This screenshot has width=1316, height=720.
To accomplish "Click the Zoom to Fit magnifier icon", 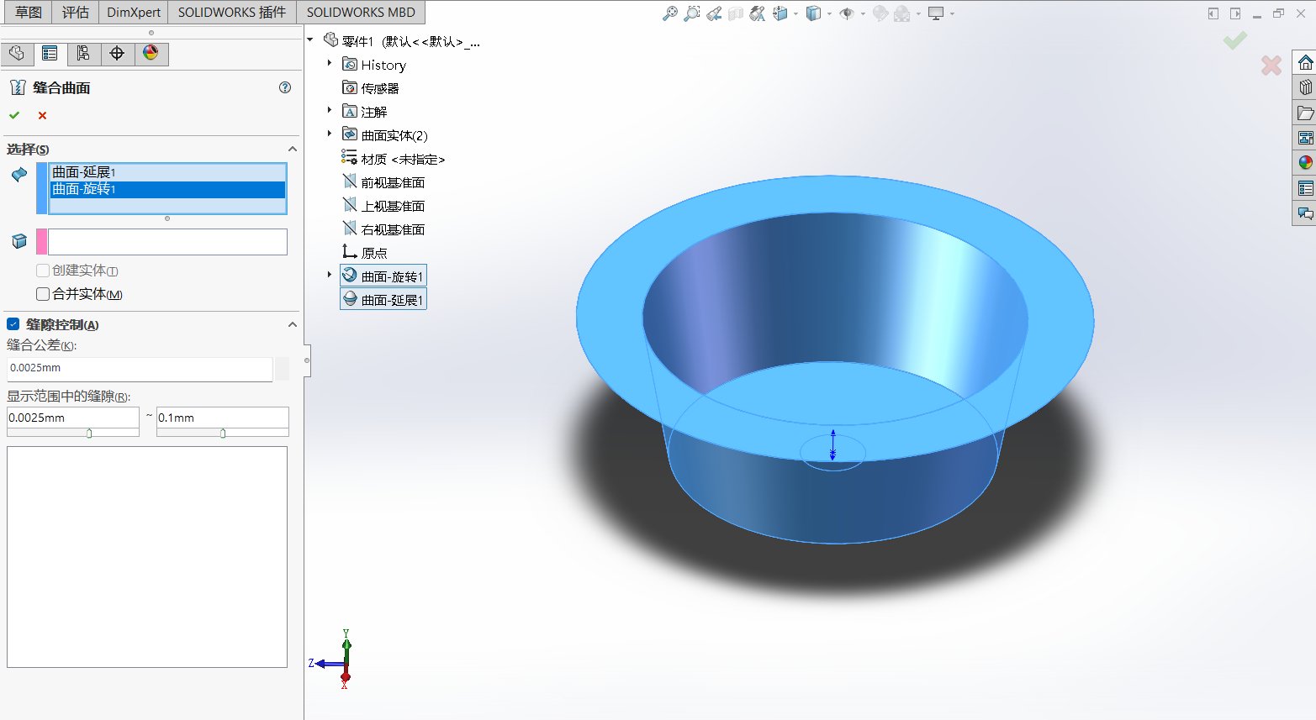I will coord(669,13).
